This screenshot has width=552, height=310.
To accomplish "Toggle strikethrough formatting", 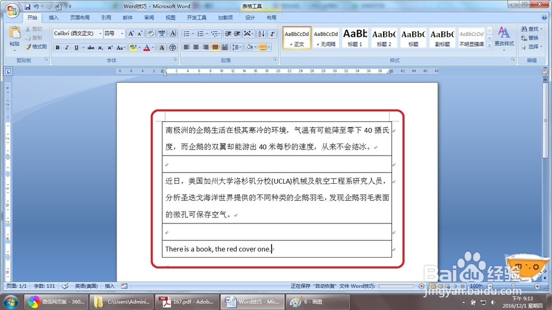I will click(91, 47).
